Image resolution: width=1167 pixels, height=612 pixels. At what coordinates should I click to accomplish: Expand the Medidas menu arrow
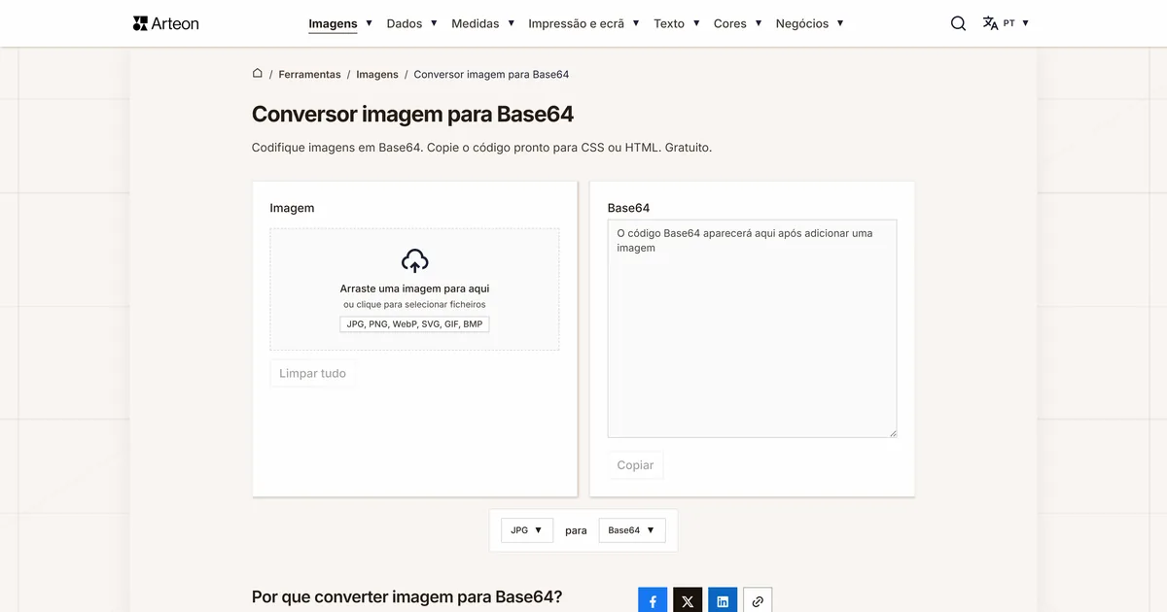point(511,22)
